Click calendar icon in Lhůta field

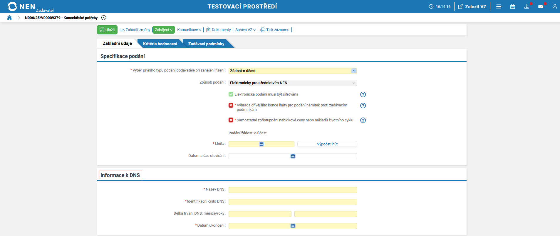(x=261, y=144)
